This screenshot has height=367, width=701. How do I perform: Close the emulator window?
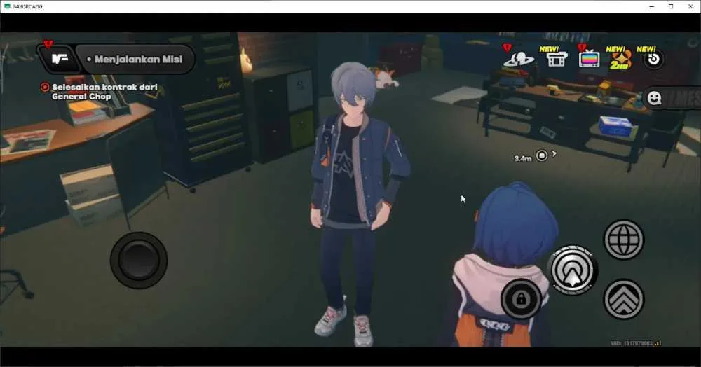tap(690, 6)
